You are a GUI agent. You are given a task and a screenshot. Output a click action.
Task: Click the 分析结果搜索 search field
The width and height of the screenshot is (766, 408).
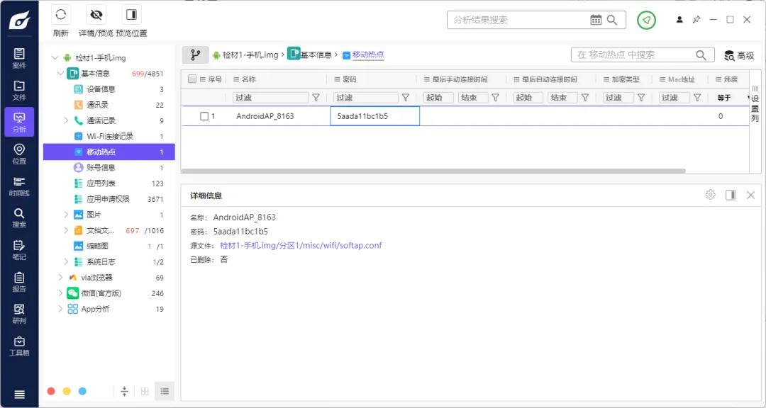pos(518,20)
